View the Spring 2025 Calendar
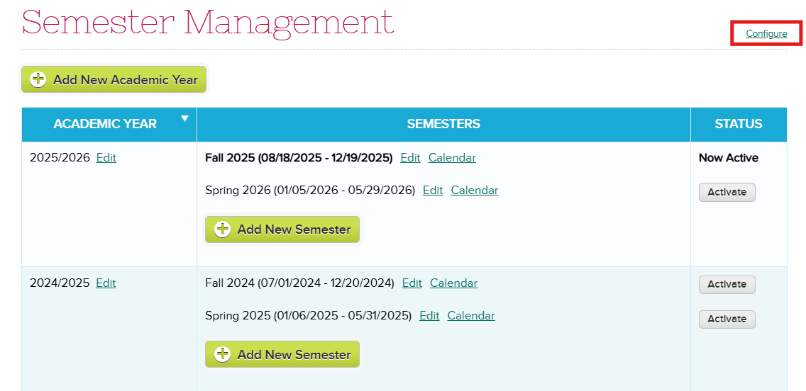806x391 pixels. pos(471,316)
